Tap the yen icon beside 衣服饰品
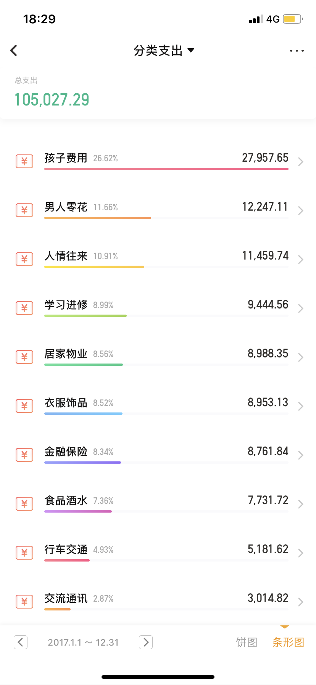316x685 pixels. pos(24,406)
